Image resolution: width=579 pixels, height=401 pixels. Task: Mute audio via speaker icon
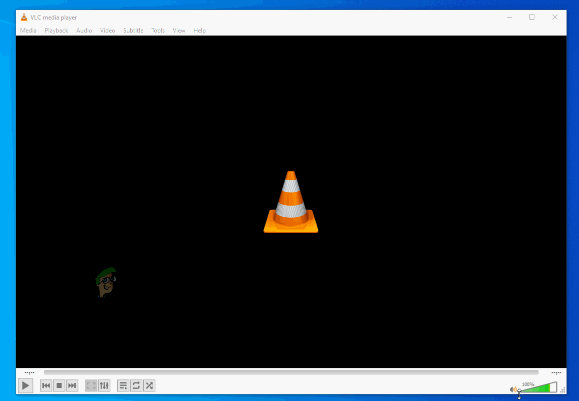click(513, 389)
